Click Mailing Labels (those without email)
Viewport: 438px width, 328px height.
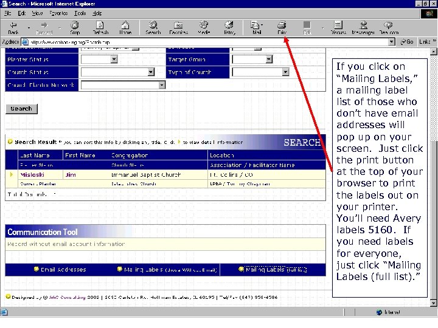pos(170,270)
